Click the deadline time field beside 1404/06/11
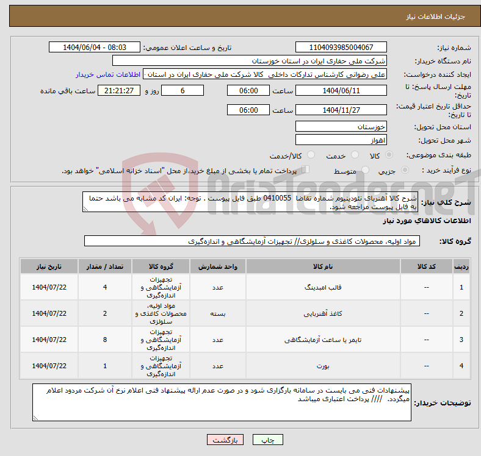This screenshot has width=481, height=456. (248, 90)
